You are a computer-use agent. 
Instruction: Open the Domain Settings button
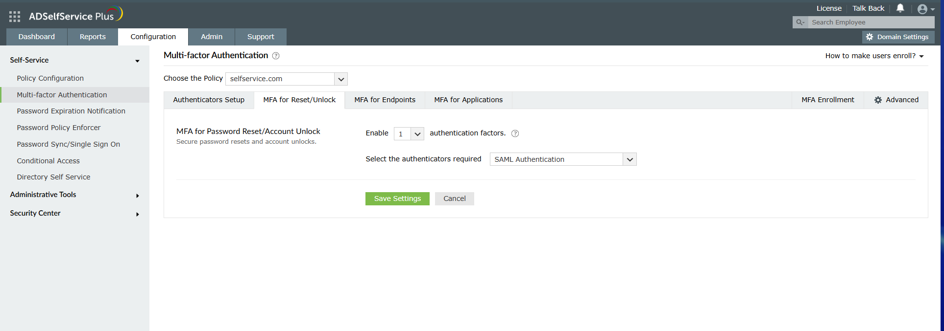[898, 37]
